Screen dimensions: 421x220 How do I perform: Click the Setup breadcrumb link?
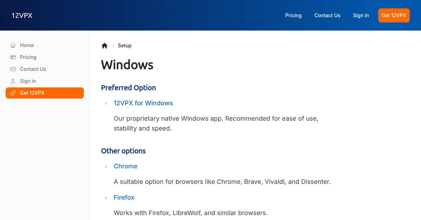[x=125, y=46]
